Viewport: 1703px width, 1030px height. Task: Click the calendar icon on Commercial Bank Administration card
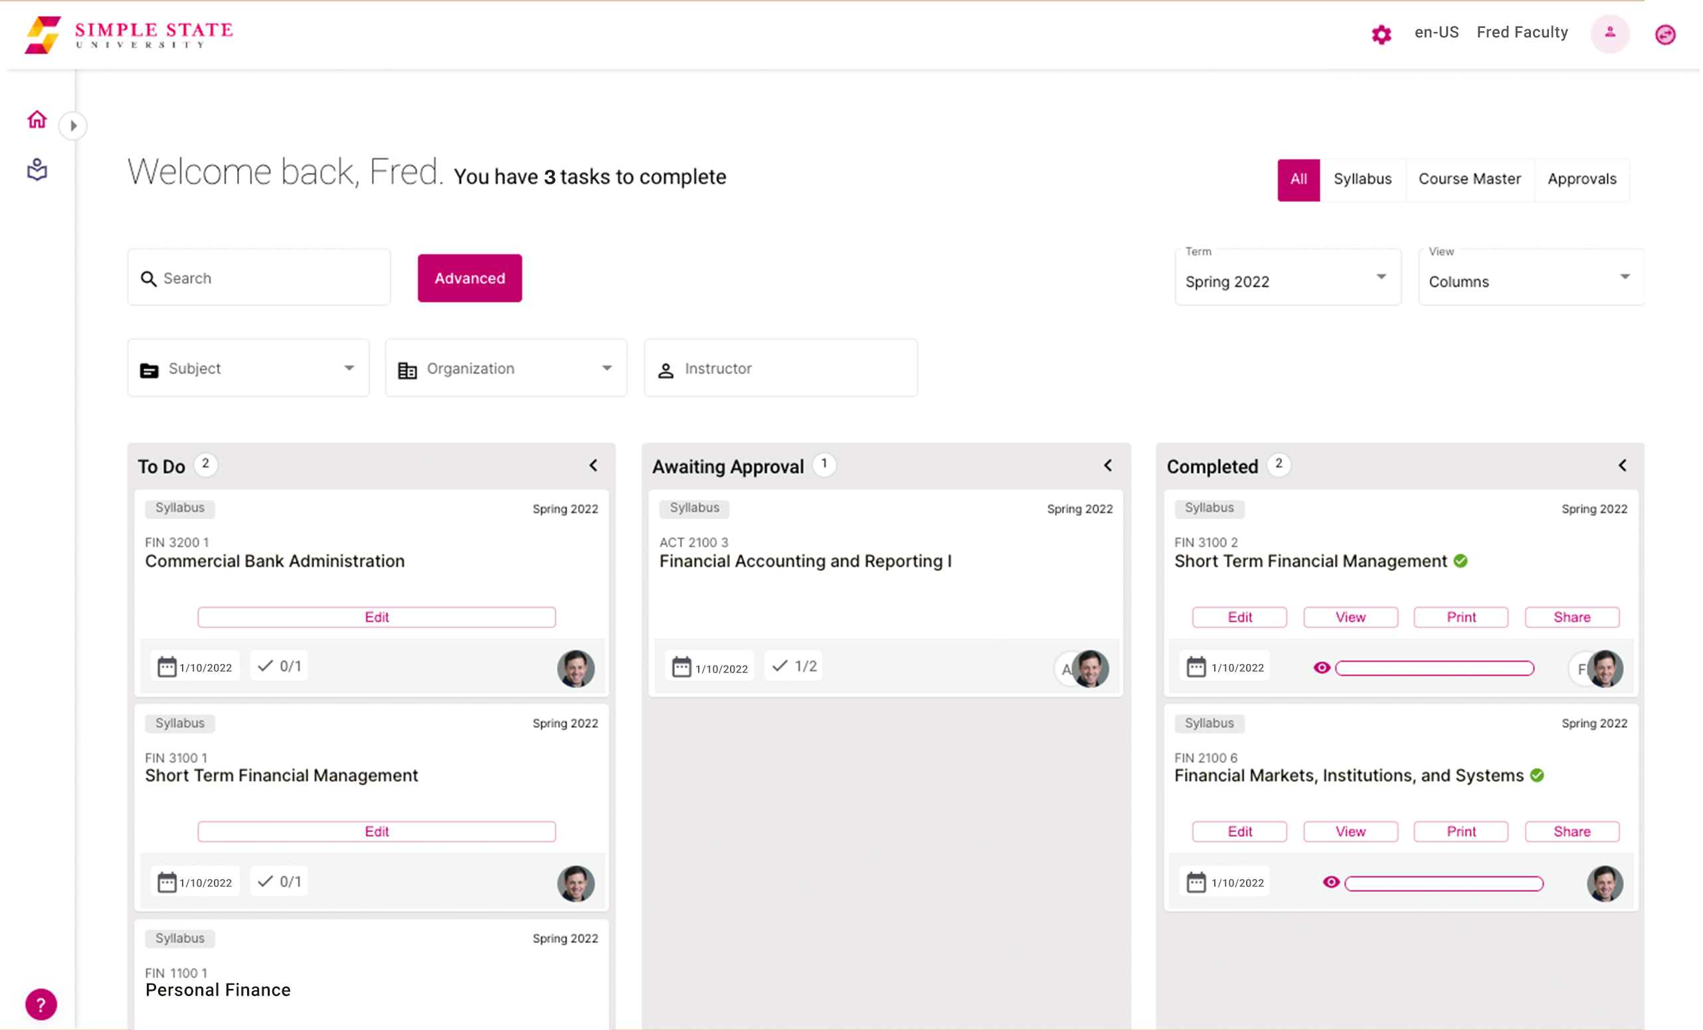165,666
